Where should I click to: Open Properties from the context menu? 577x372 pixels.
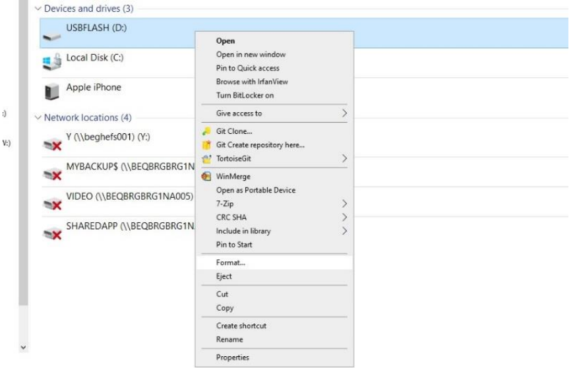pyautogui.click(x=233, y=357)
